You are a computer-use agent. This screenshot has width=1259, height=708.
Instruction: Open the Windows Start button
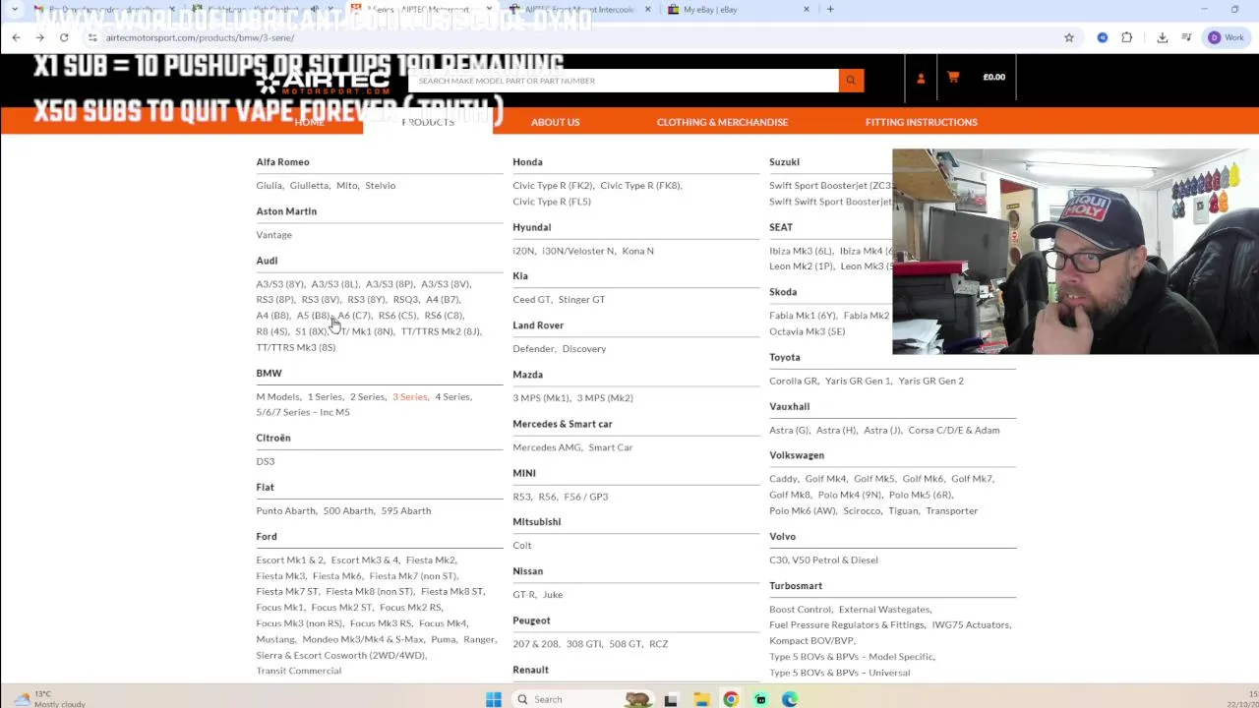pyautogui.click(x=494, y=699)
